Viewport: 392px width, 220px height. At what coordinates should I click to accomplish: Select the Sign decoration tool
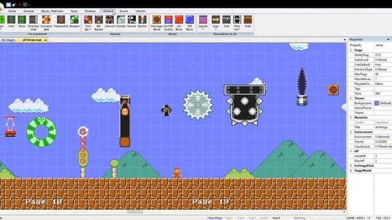point(216,23)
